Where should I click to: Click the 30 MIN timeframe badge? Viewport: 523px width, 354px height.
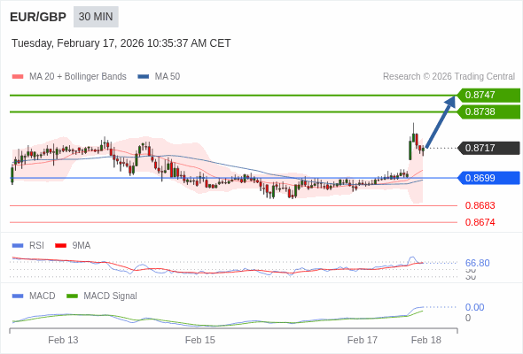click(96, 17)
